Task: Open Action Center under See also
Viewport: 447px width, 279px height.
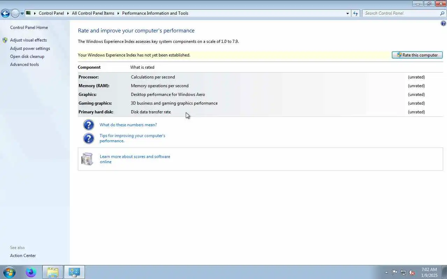Action: (x=23, y=256)
